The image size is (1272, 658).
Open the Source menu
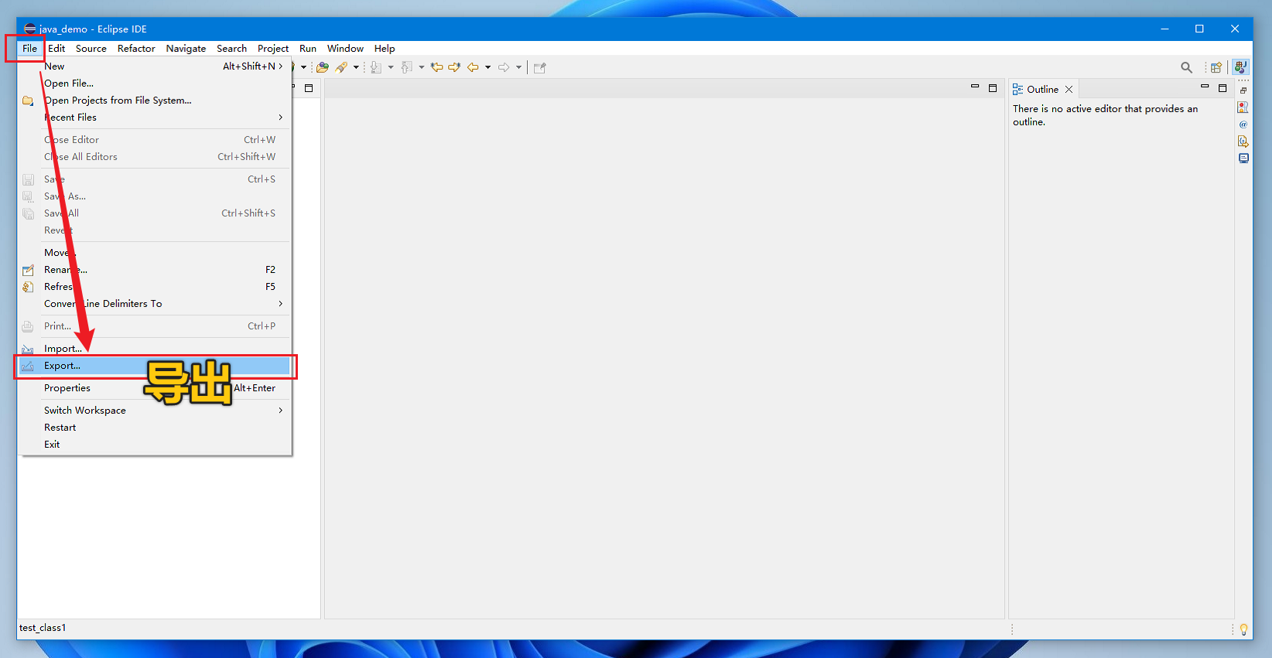[91, 48]
